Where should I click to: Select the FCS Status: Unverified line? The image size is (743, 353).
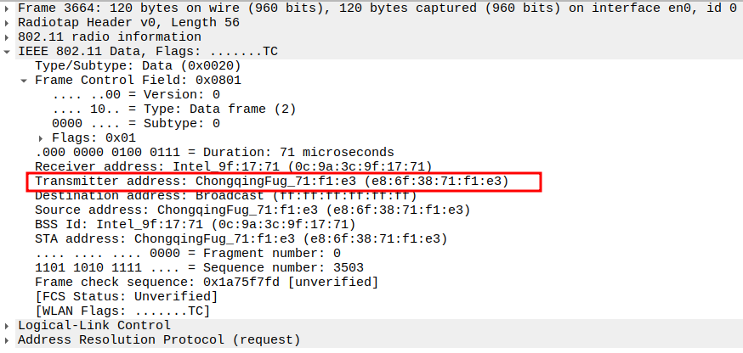click(x=126, y=296)
